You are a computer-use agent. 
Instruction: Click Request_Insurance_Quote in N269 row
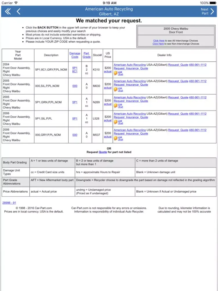(x=131, y=101)
